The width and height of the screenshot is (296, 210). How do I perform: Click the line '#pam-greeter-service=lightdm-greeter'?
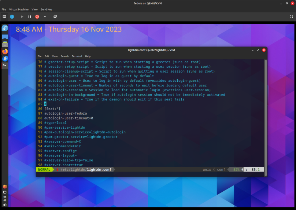click(x=81, y=137)
